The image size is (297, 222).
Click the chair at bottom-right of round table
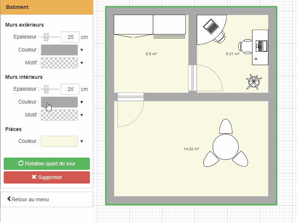point(240,159)
